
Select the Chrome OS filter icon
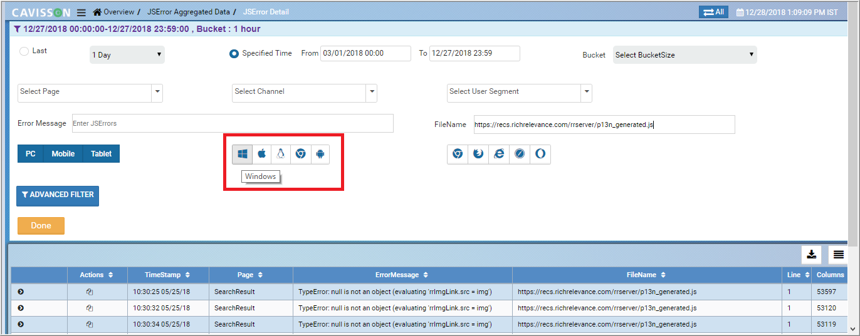[300, 154]
